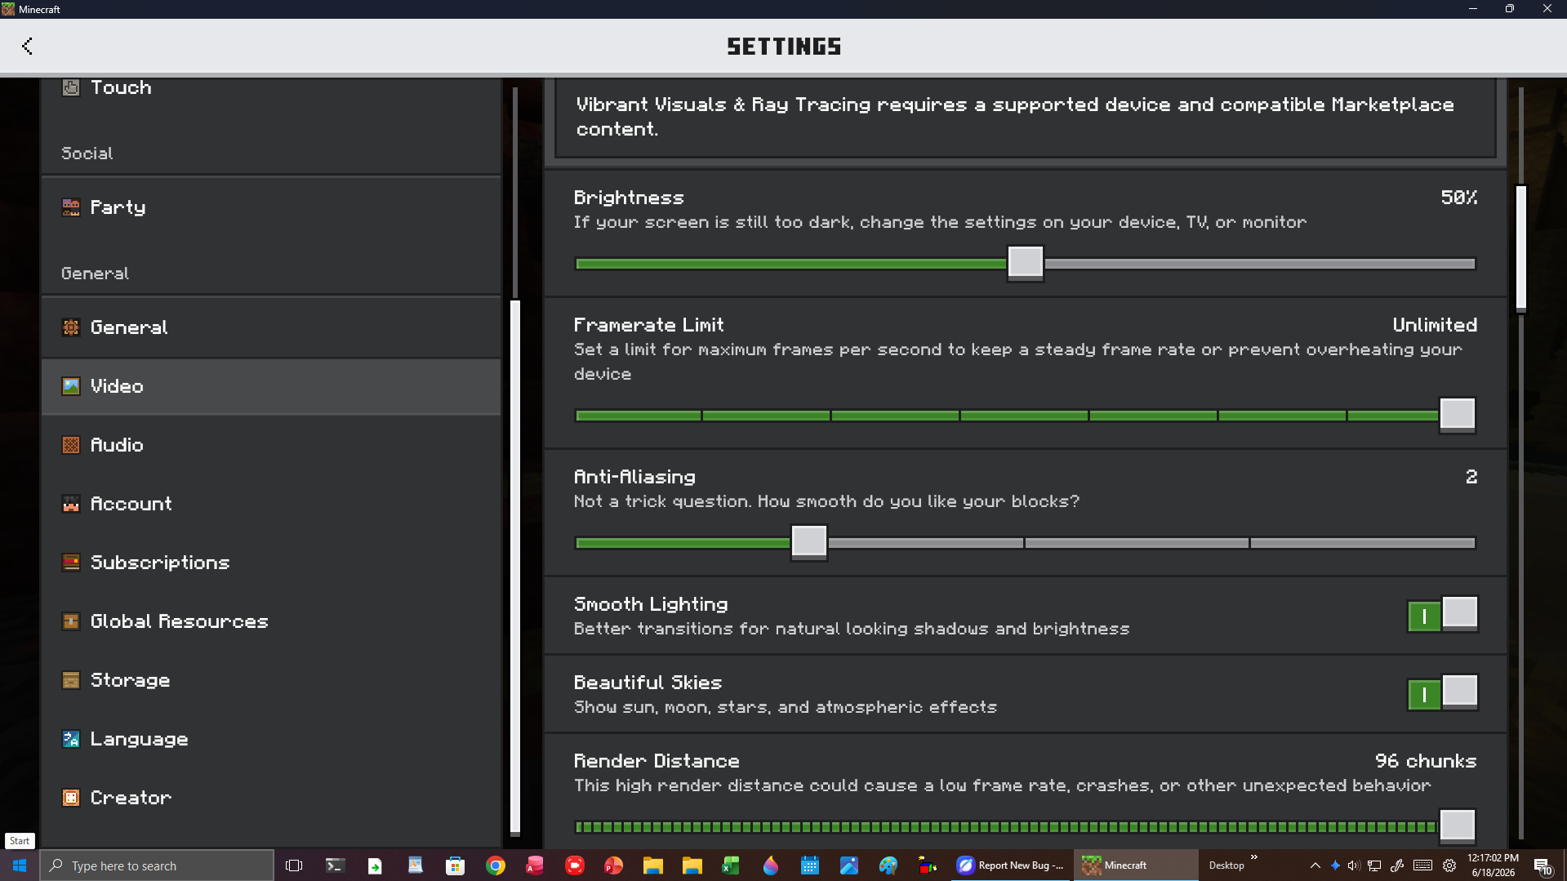The image size is (1567, 881).
Task: Click the Creator icon in the sidebar
Action: pos(71,798)
